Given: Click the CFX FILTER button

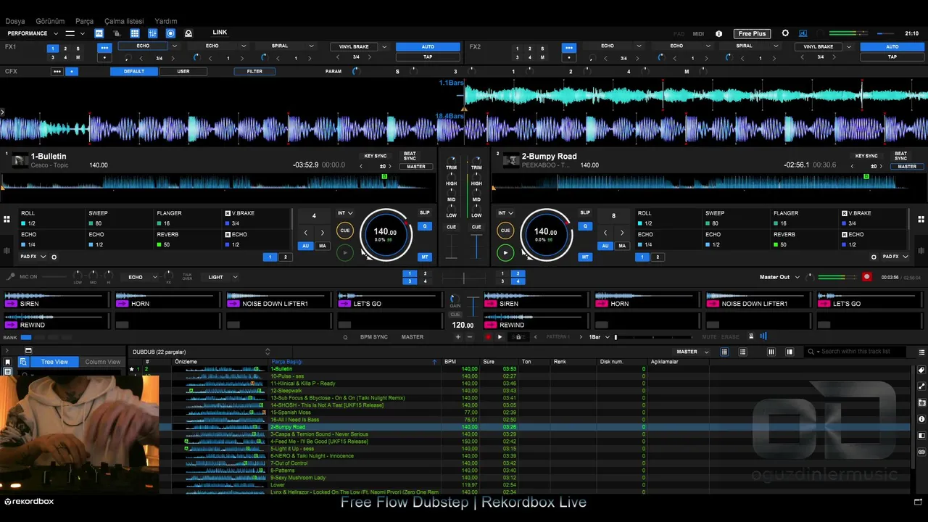Looking at the screenshot, I should (254, 72).
